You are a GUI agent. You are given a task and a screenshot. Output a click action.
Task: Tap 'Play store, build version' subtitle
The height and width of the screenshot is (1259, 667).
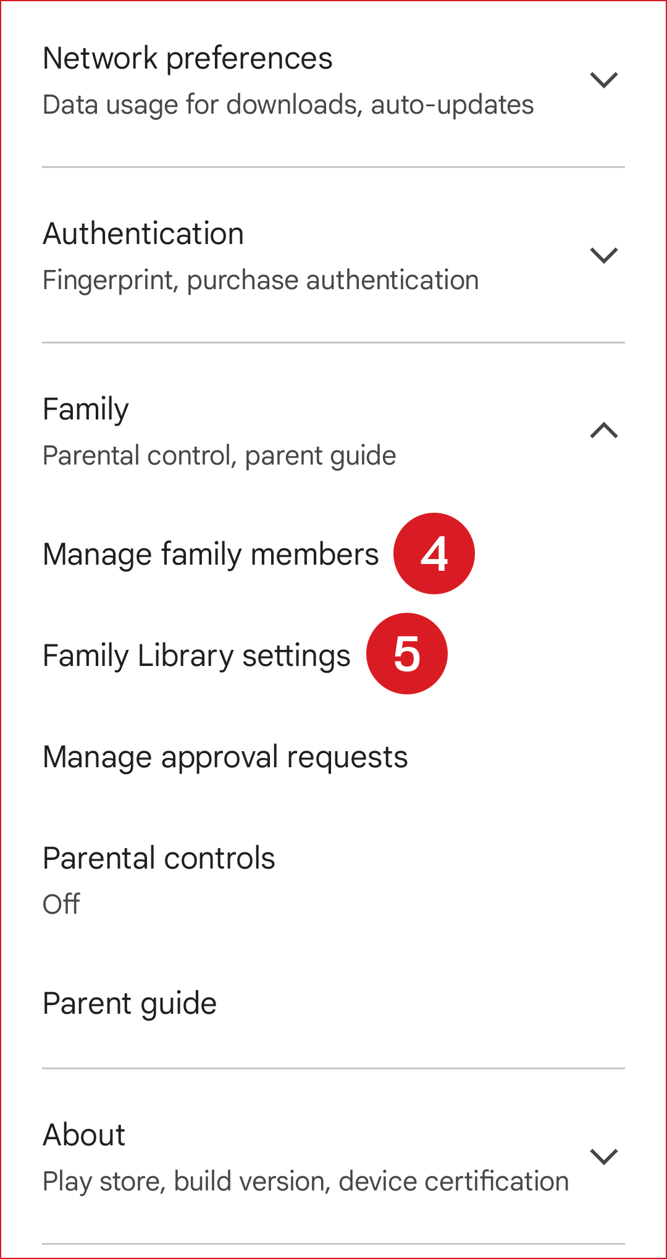306,1181
